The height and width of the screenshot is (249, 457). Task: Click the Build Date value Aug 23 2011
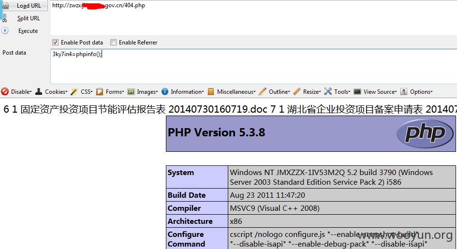[267, 195]
